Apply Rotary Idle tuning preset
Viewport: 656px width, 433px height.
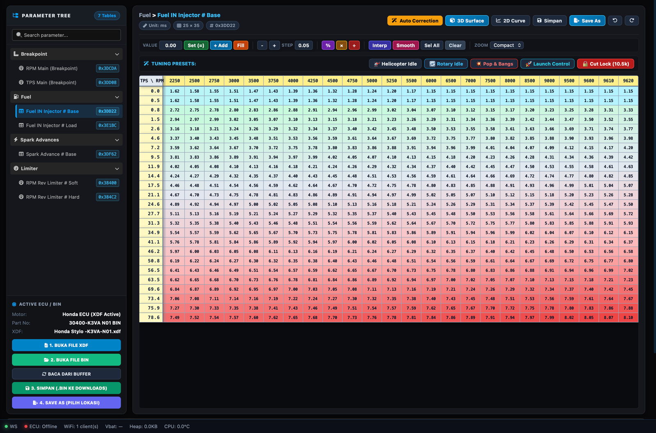click(446, 64)
